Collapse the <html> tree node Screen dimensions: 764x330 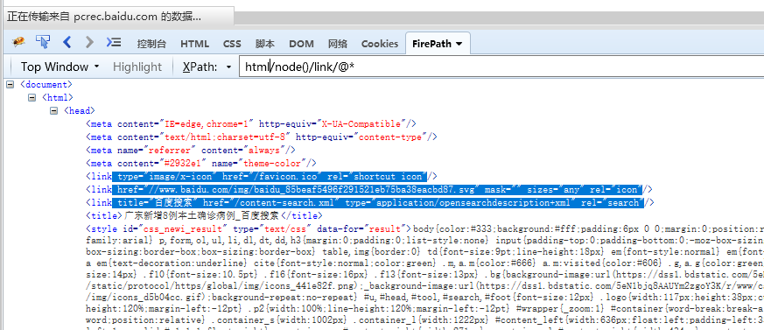coord(32,97)
